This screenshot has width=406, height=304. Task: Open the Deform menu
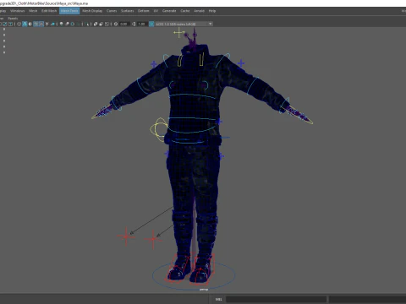click(x=143, y=11)
